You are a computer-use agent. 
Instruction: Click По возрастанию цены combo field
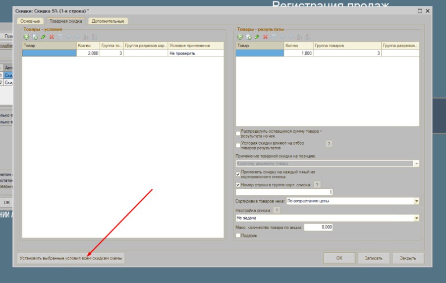[350, 201]
